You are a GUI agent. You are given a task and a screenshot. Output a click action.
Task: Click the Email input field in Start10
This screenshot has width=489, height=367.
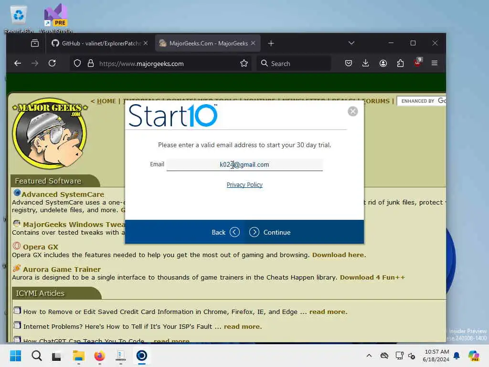(244, 164)
